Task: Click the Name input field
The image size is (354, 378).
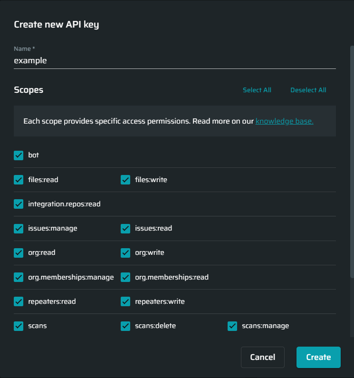Action: (174, 60)
